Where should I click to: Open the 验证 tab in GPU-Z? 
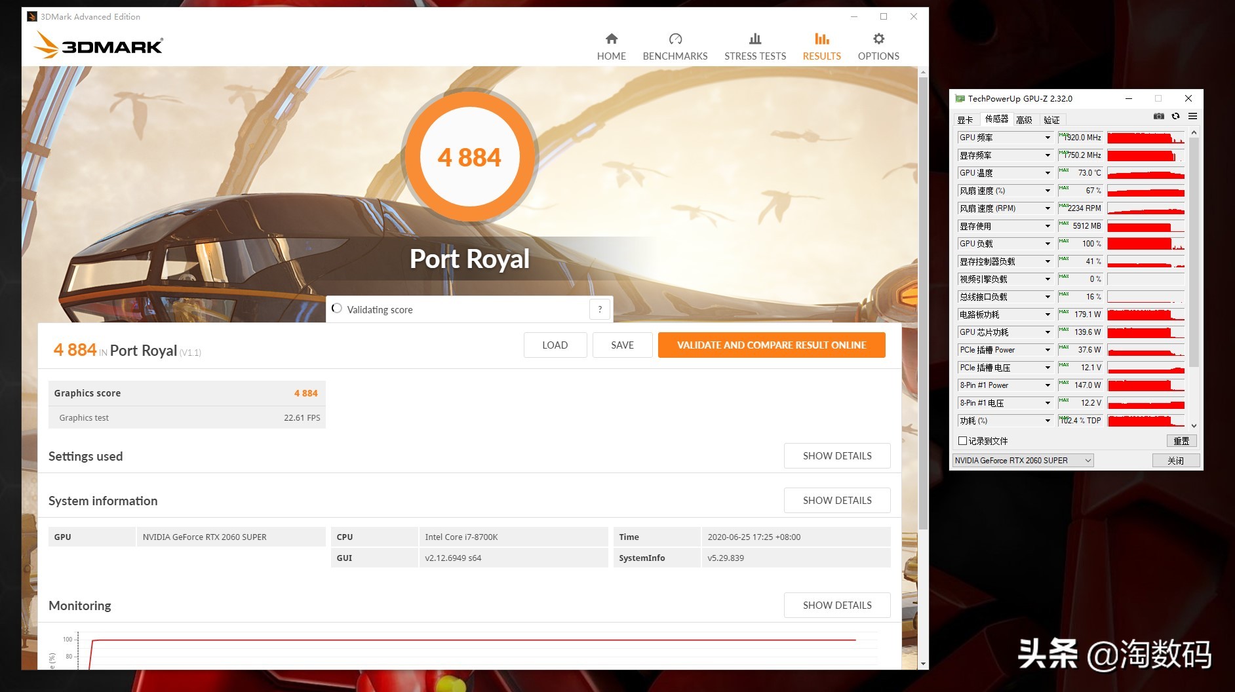click(1051, 120)
